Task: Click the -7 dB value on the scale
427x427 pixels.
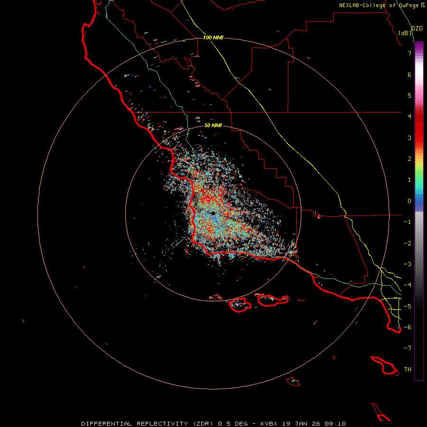Action: pos(408,348)
